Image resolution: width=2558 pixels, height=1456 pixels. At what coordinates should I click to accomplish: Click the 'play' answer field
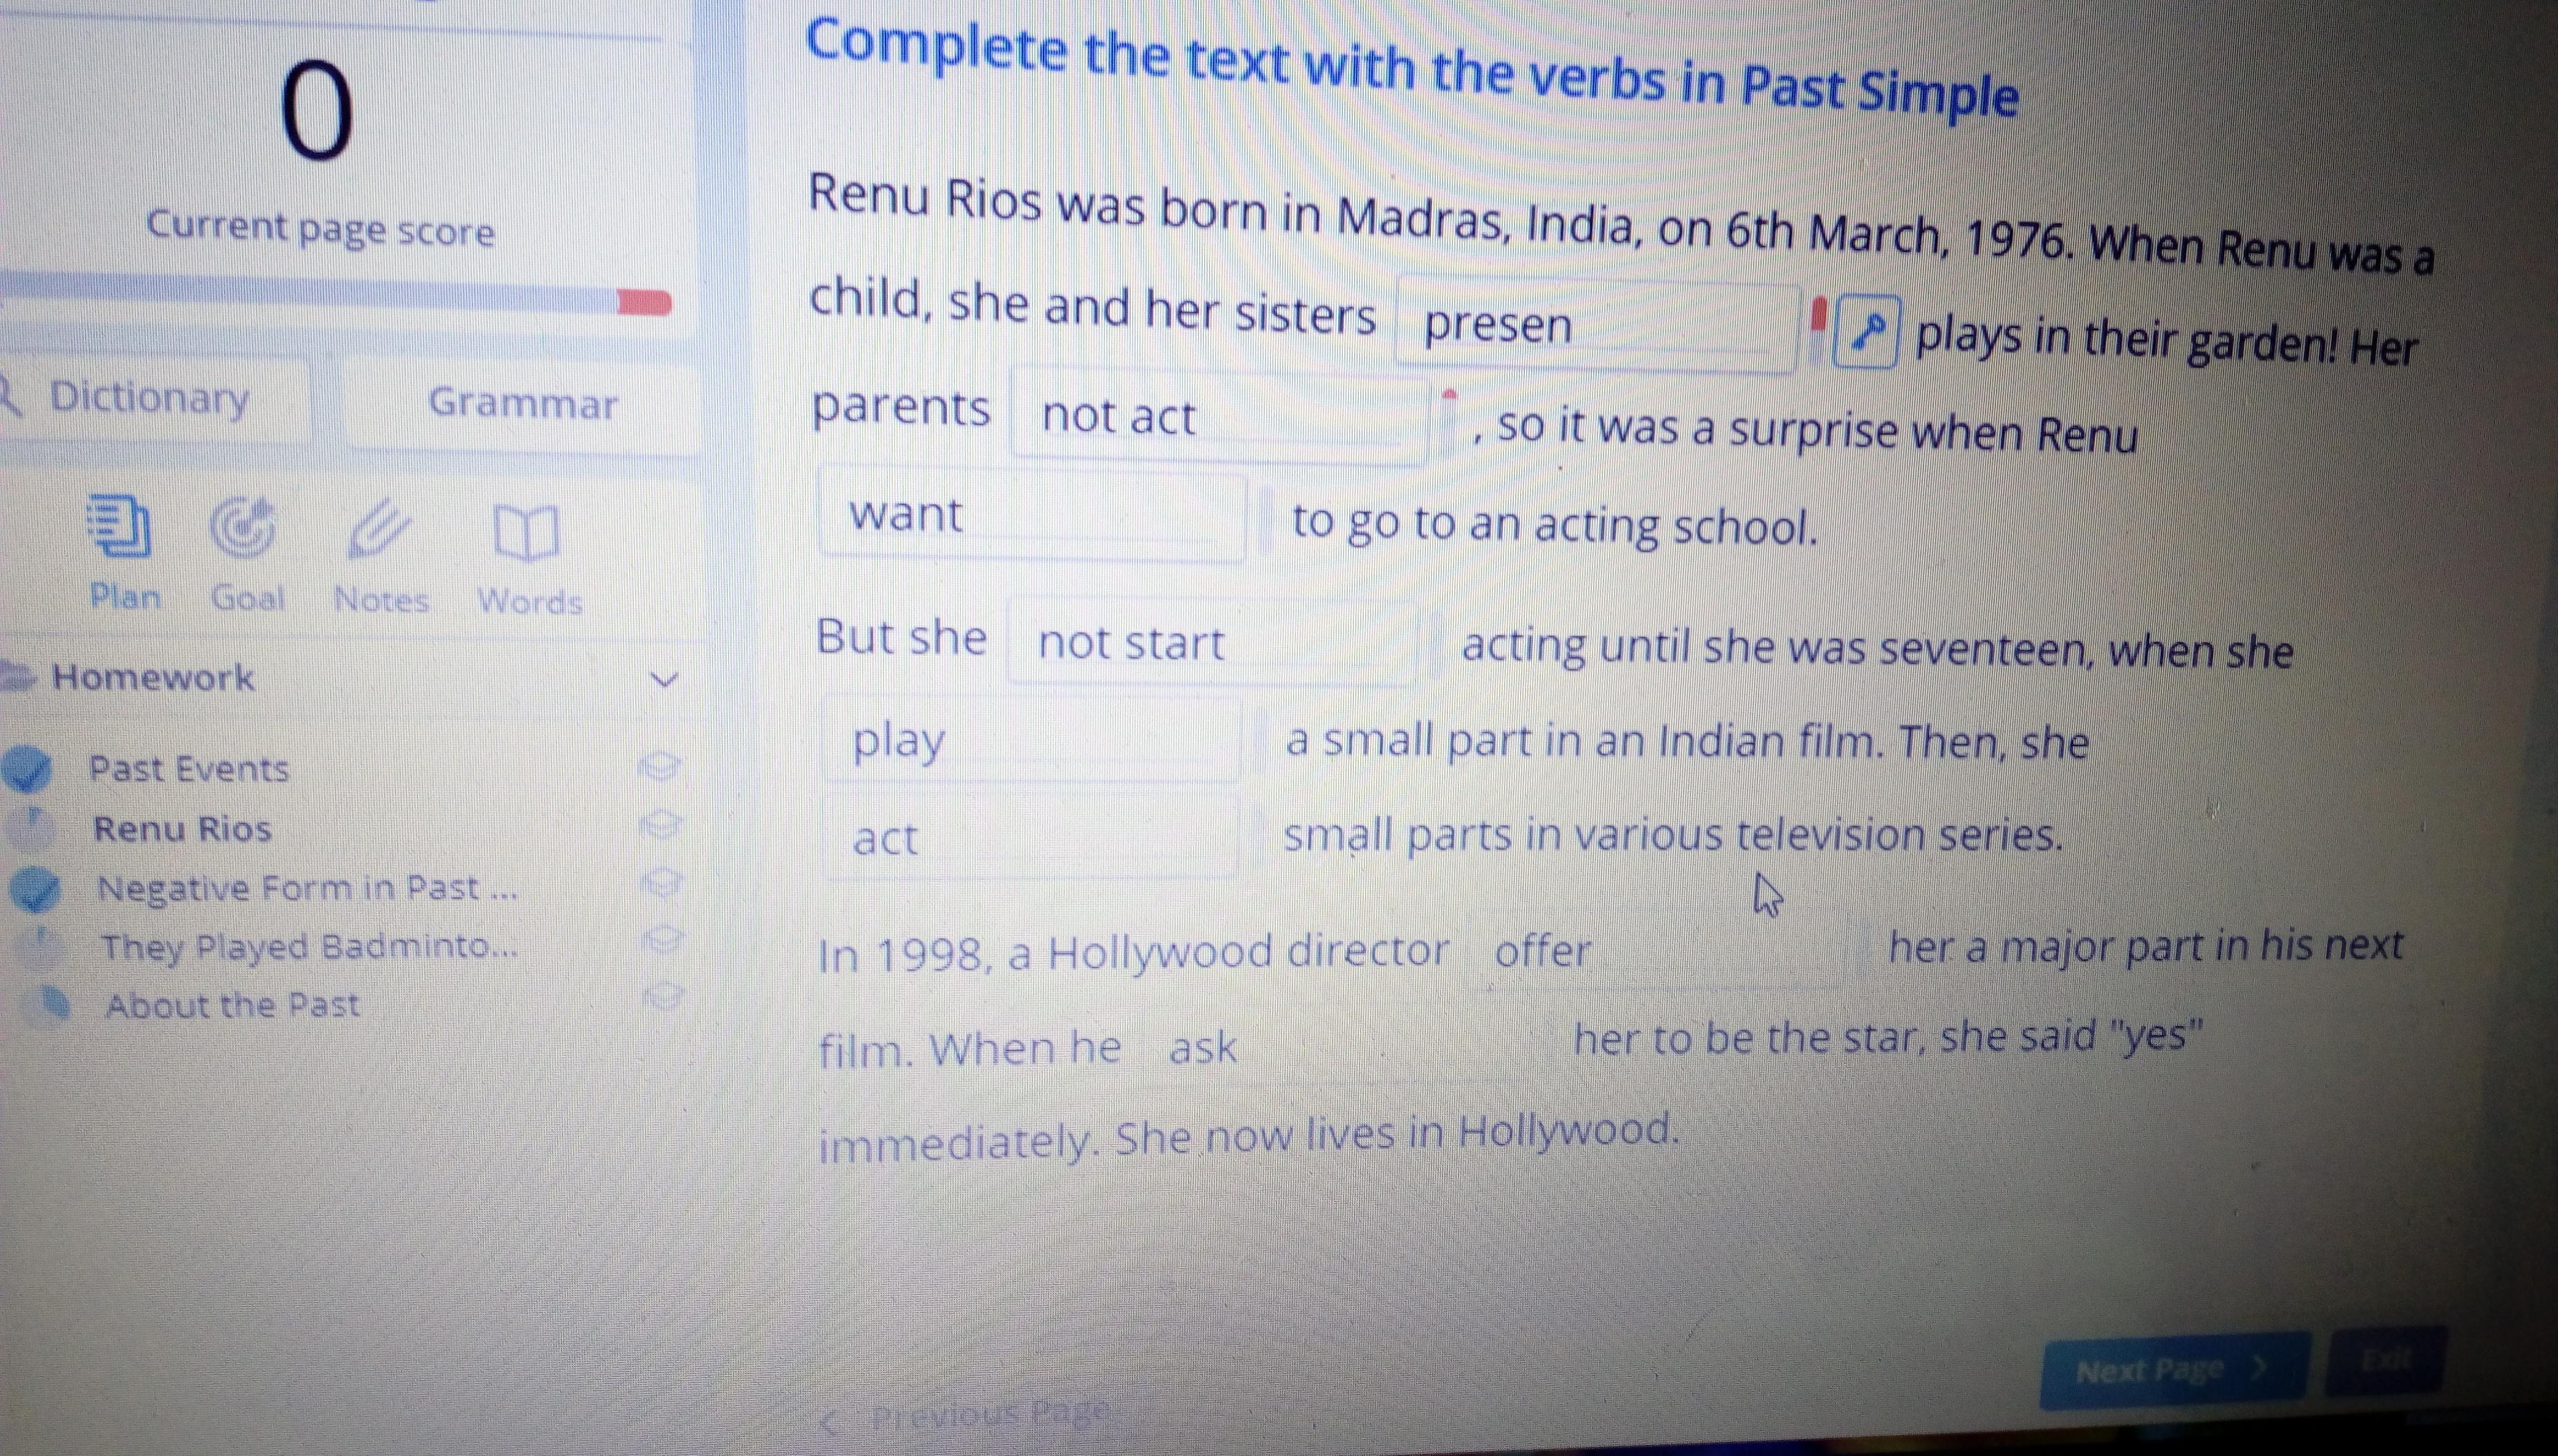tap(1031, 740)
